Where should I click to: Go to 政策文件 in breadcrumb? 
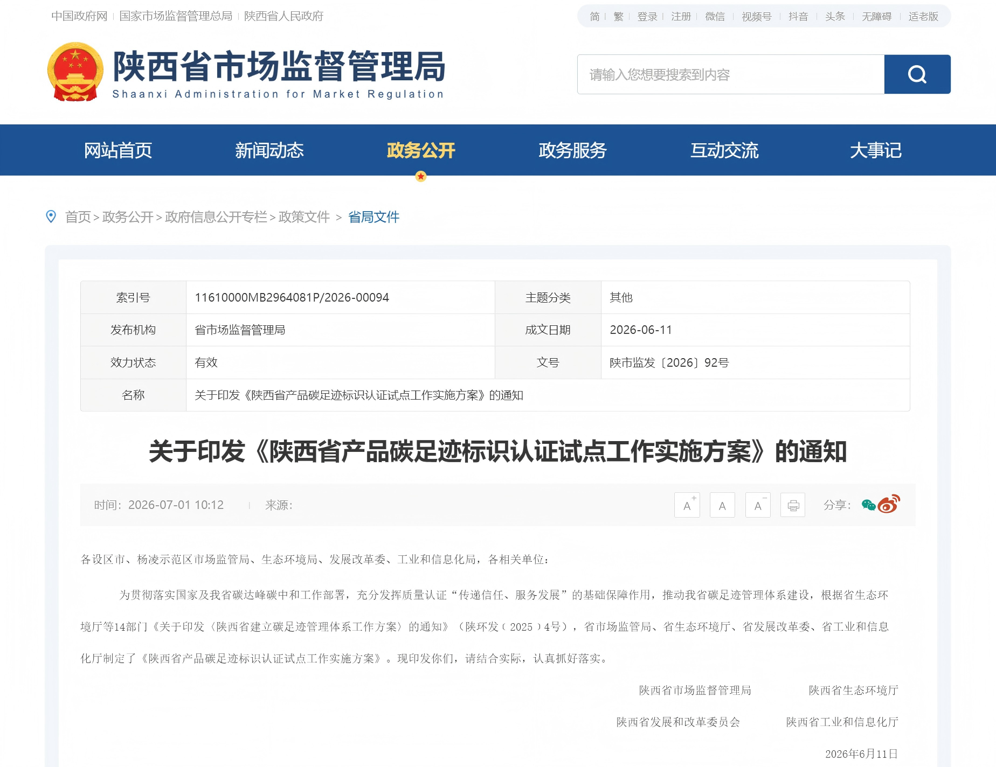(x=304, y=217)
